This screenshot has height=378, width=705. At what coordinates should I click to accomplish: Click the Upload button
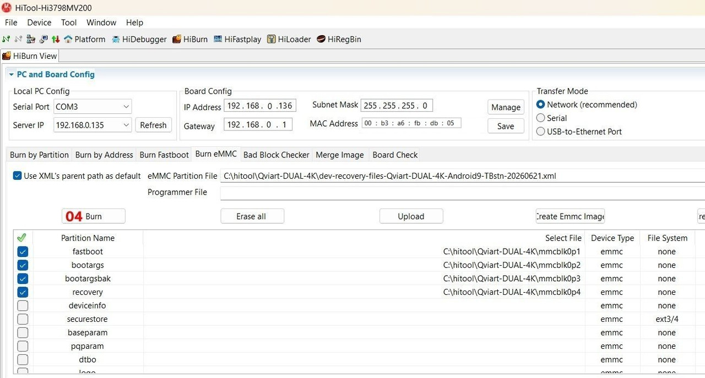(x=411, y=216)
